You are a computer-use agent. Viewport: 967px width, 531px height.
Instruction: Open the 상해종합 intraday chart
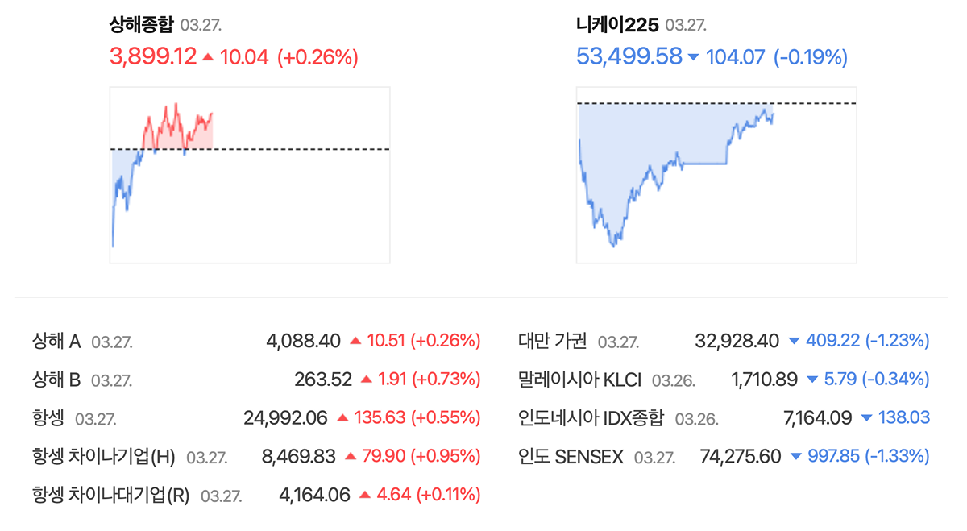point(250,175)
